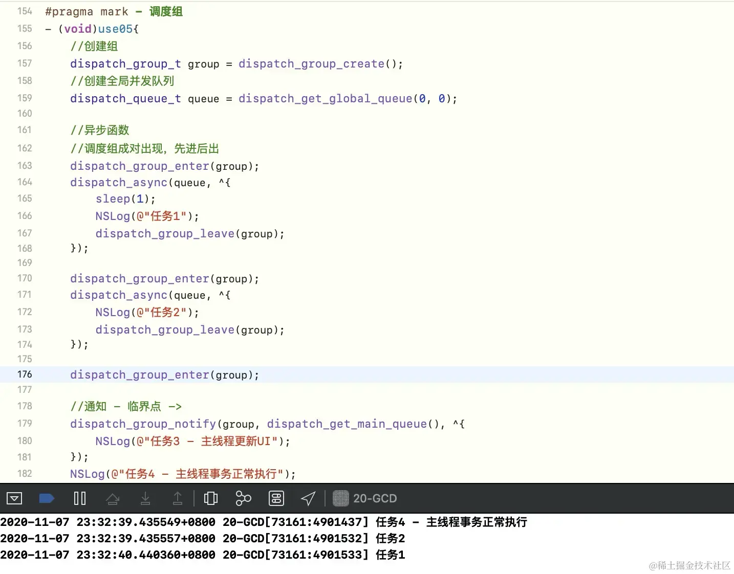
Task: Open the Environment Overrides icon
Action: click(x=276, y=498)
